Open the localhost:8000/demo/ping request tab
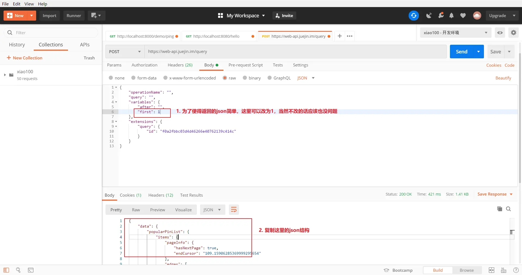Image resolution: width=522 pixels, height=275 pixels. (x=143, y=36)
